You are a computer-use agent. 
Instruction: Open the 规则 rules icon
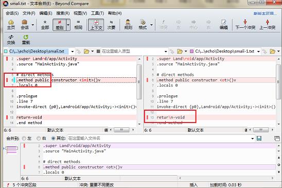click(128, 25)
